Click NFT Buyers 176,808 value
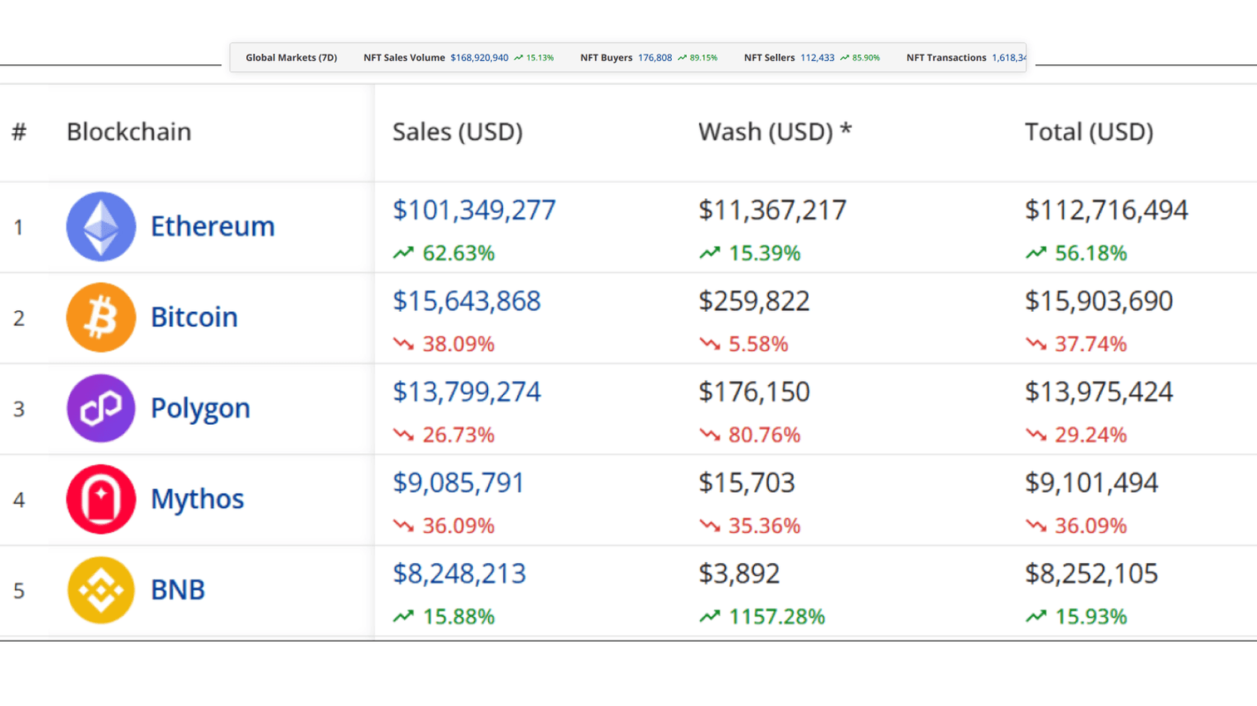This screenshot has width=1257, height=706. 655,58
